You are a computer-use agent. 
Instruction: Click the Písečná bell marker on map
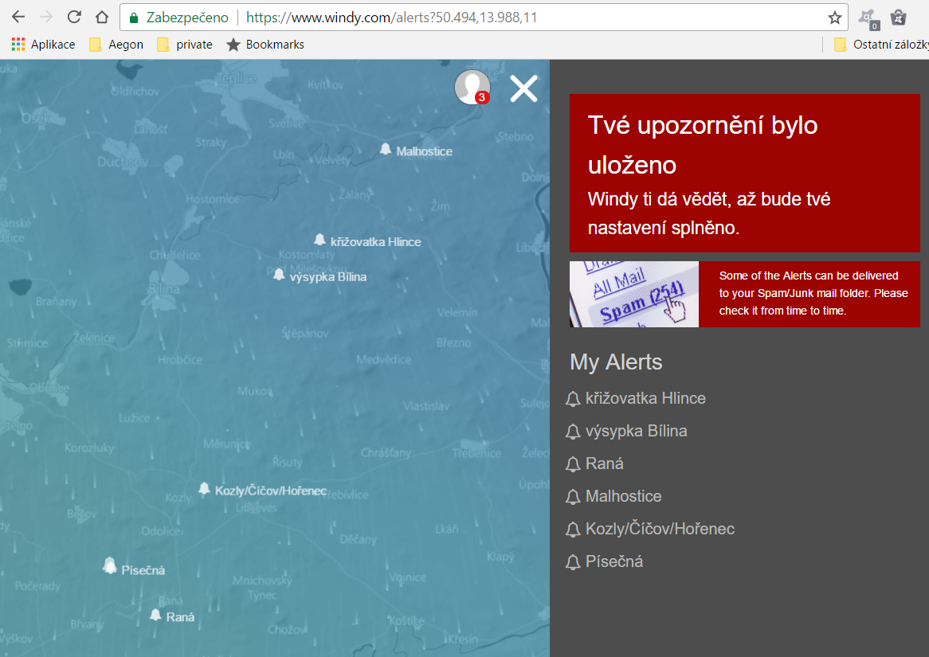pos(110,566)
